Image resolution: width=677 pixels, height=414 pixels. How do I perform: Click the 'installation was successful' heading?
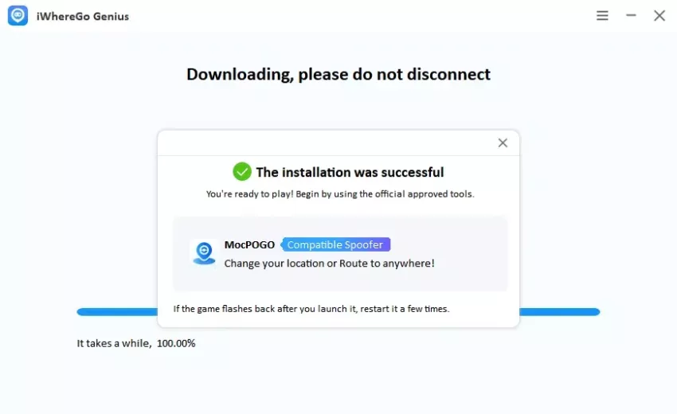pyautogui.click(x=350, y=172)
